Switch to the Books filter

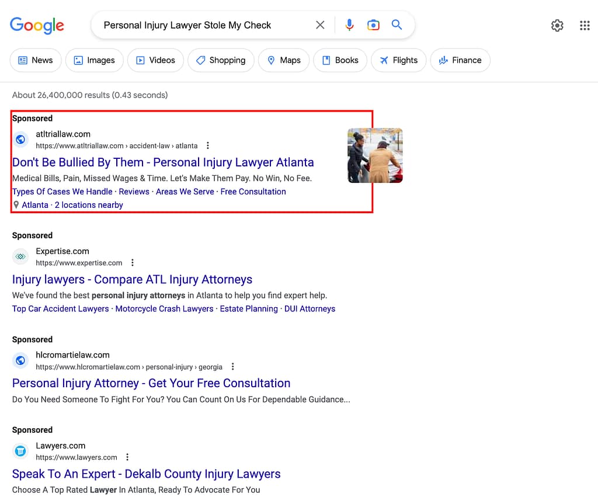pyautogui.click(x=340, y=60)
